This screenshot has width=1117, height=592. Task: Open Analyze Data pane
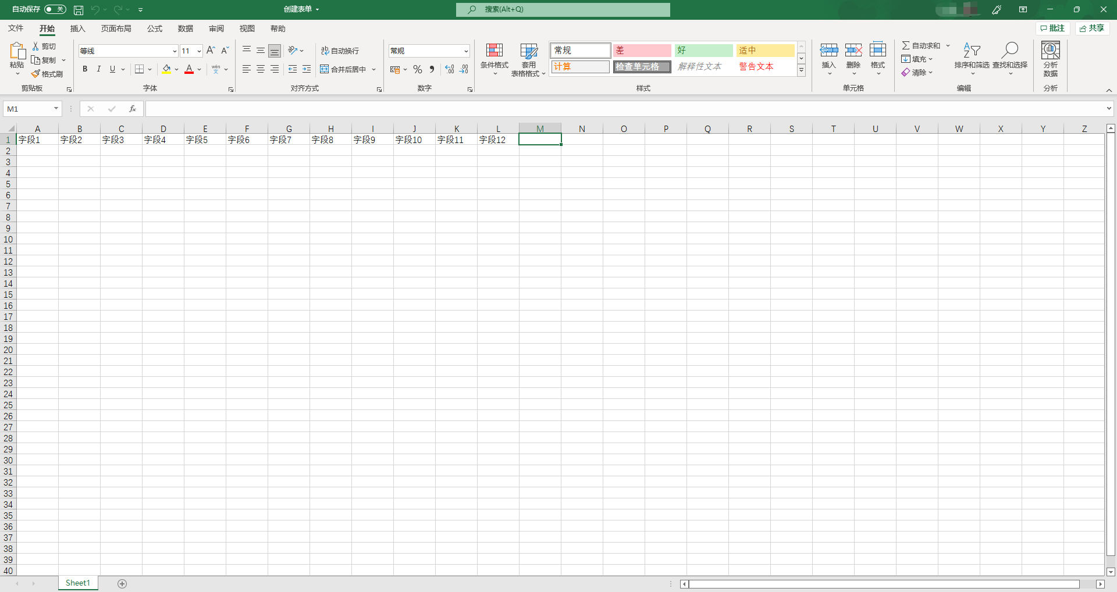pos(1051,59)
